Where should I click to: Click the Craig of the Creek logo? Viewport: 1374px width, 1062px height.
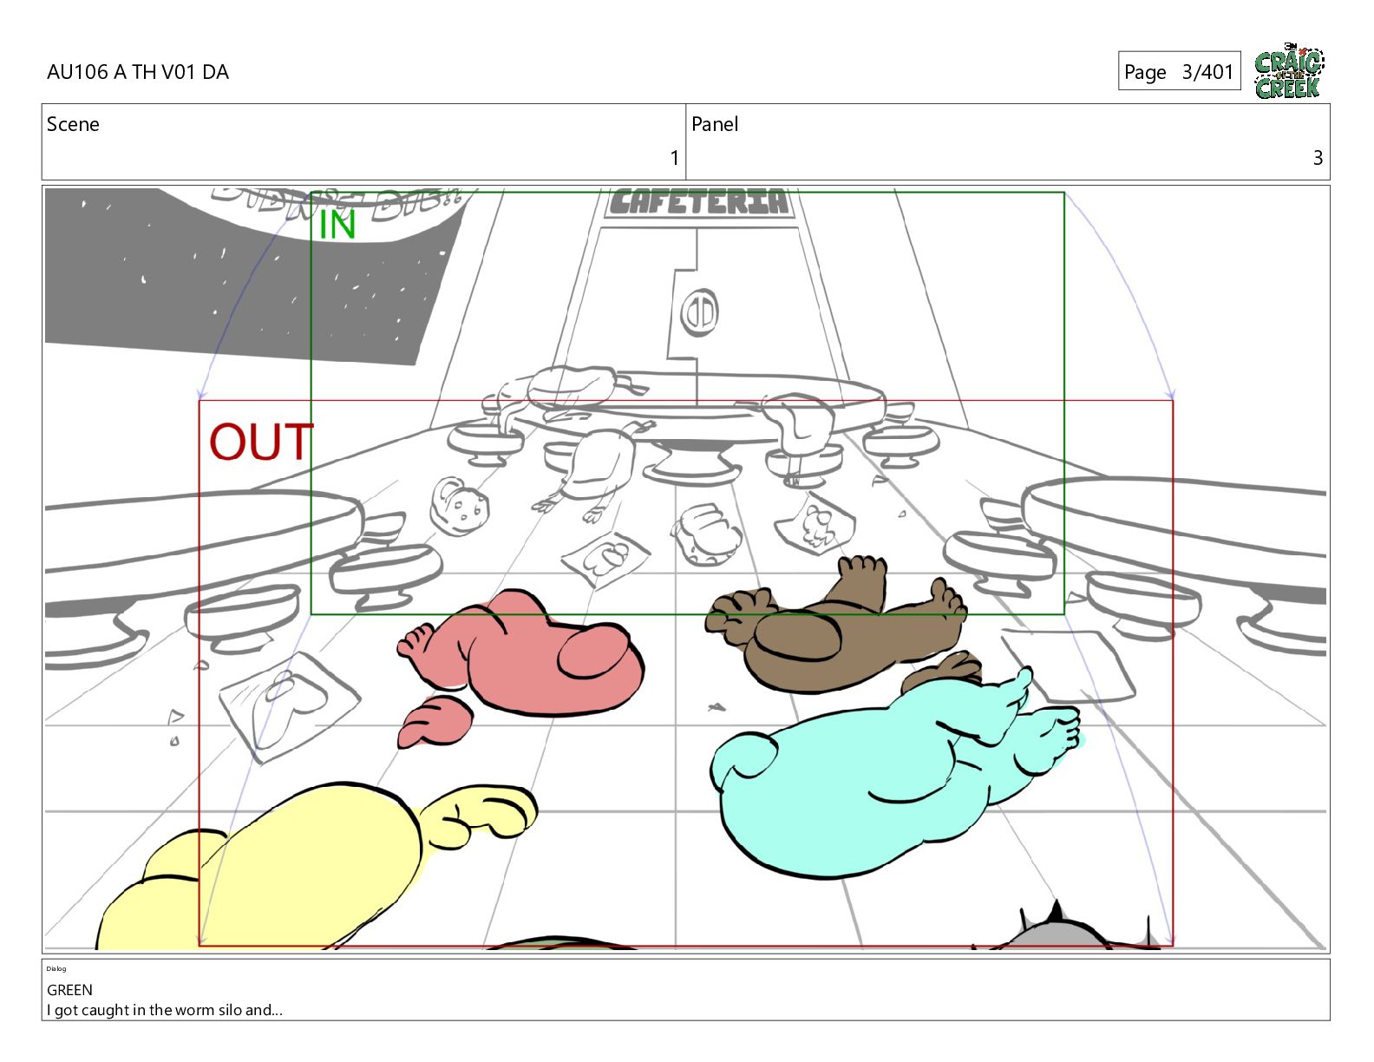coord(1289,71)
